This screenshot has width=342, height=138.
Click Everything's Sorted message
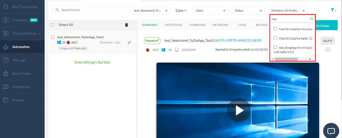pos(92,62)
